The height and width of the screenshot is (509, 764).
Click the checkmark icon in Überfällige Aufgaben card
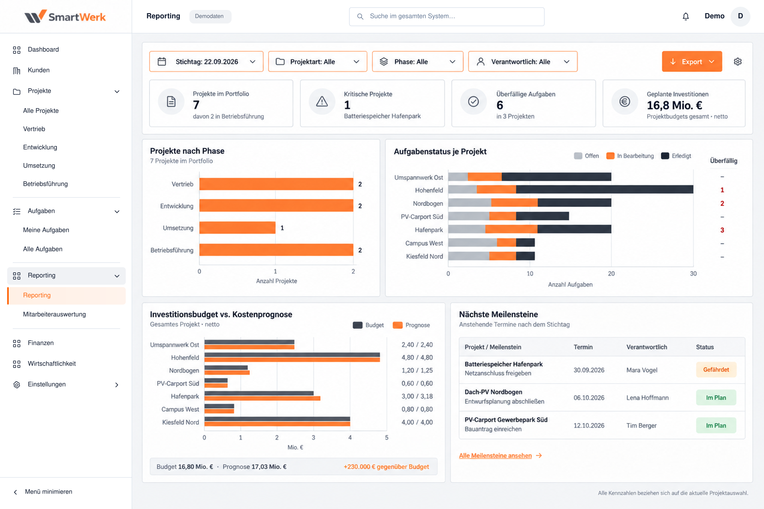[474, 101]
